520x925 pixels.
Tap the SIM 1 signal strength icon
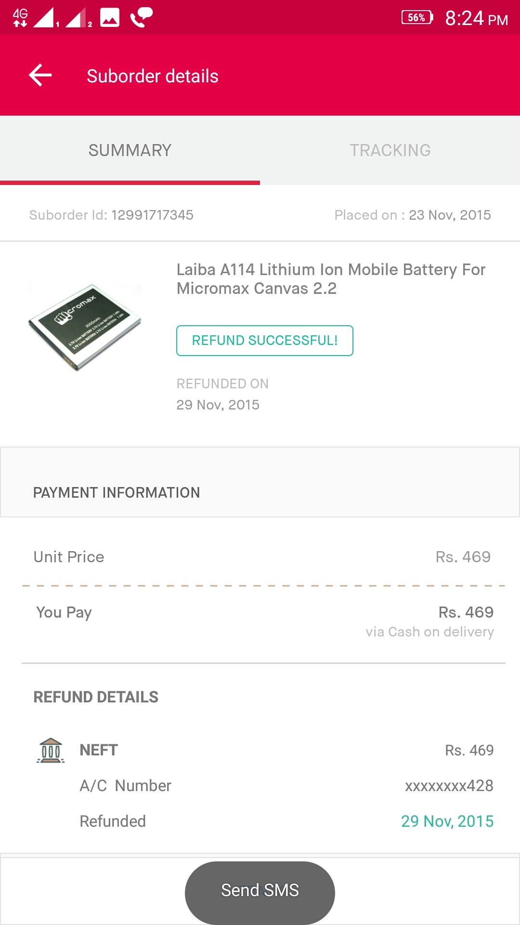pos(46,18)
